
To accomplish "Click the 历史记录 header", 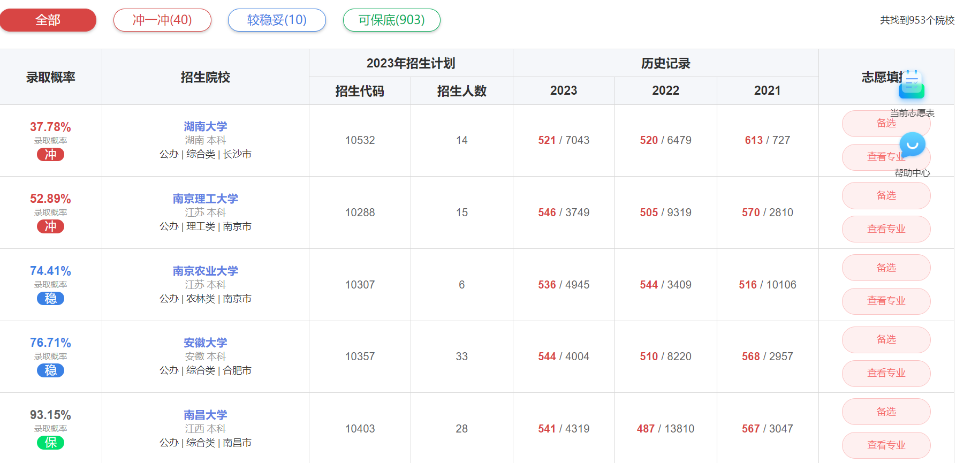I will (665, 63).
